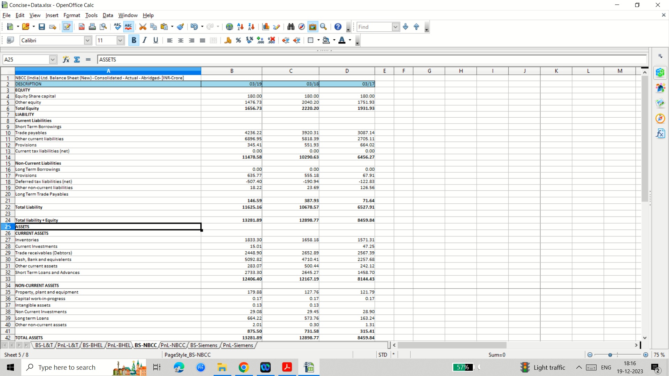The image size is (669, 376).
Task: Align cell text right
Action: (x=192, y=40)
